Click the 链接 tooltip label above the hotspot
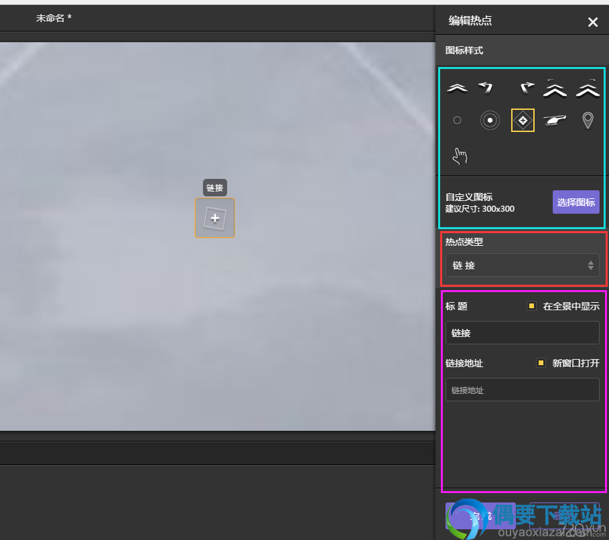Screen dimensions: 609x540 [x=215, y=188]
